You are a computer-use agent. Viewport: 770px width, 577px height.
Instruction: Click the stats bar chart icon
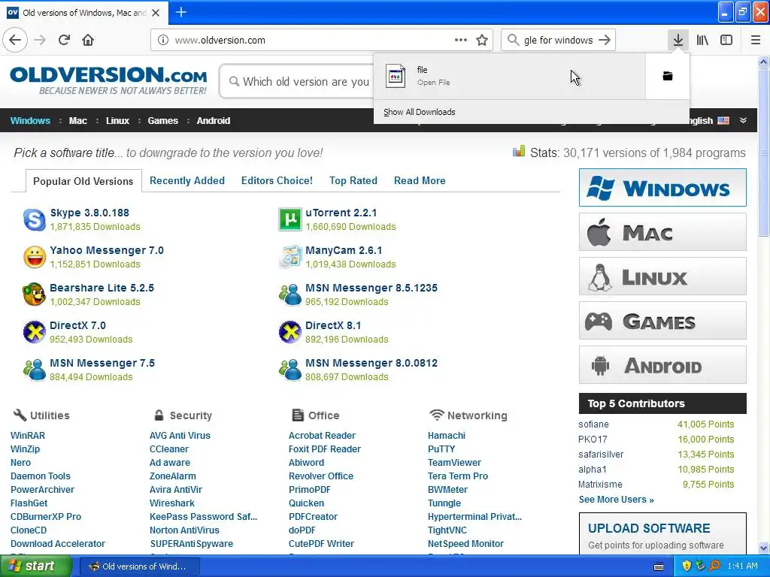tap(519, 151)
